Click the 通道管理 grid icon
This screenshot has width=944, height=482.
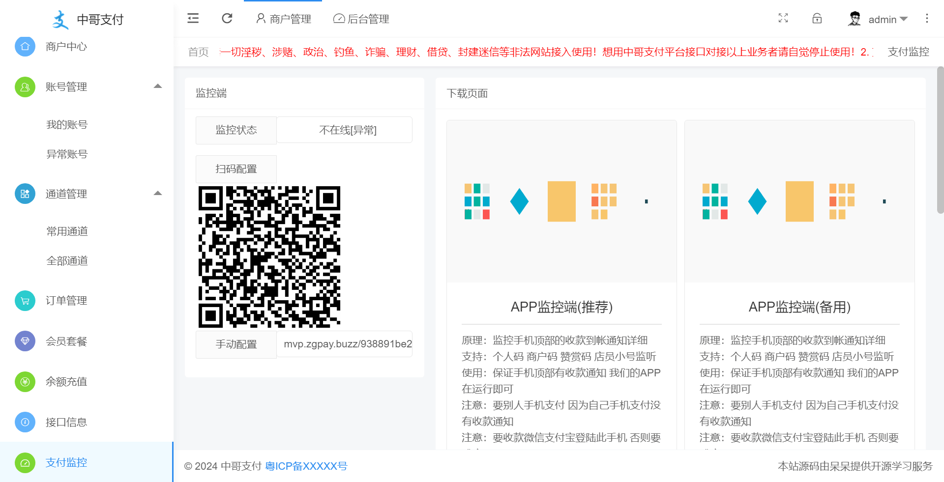coord(25,194)
